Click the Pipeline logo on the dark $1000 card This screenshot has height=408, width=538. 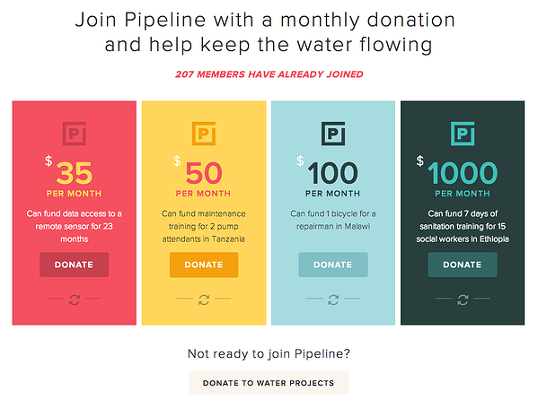pyautogui.click(x=463, y=134)
